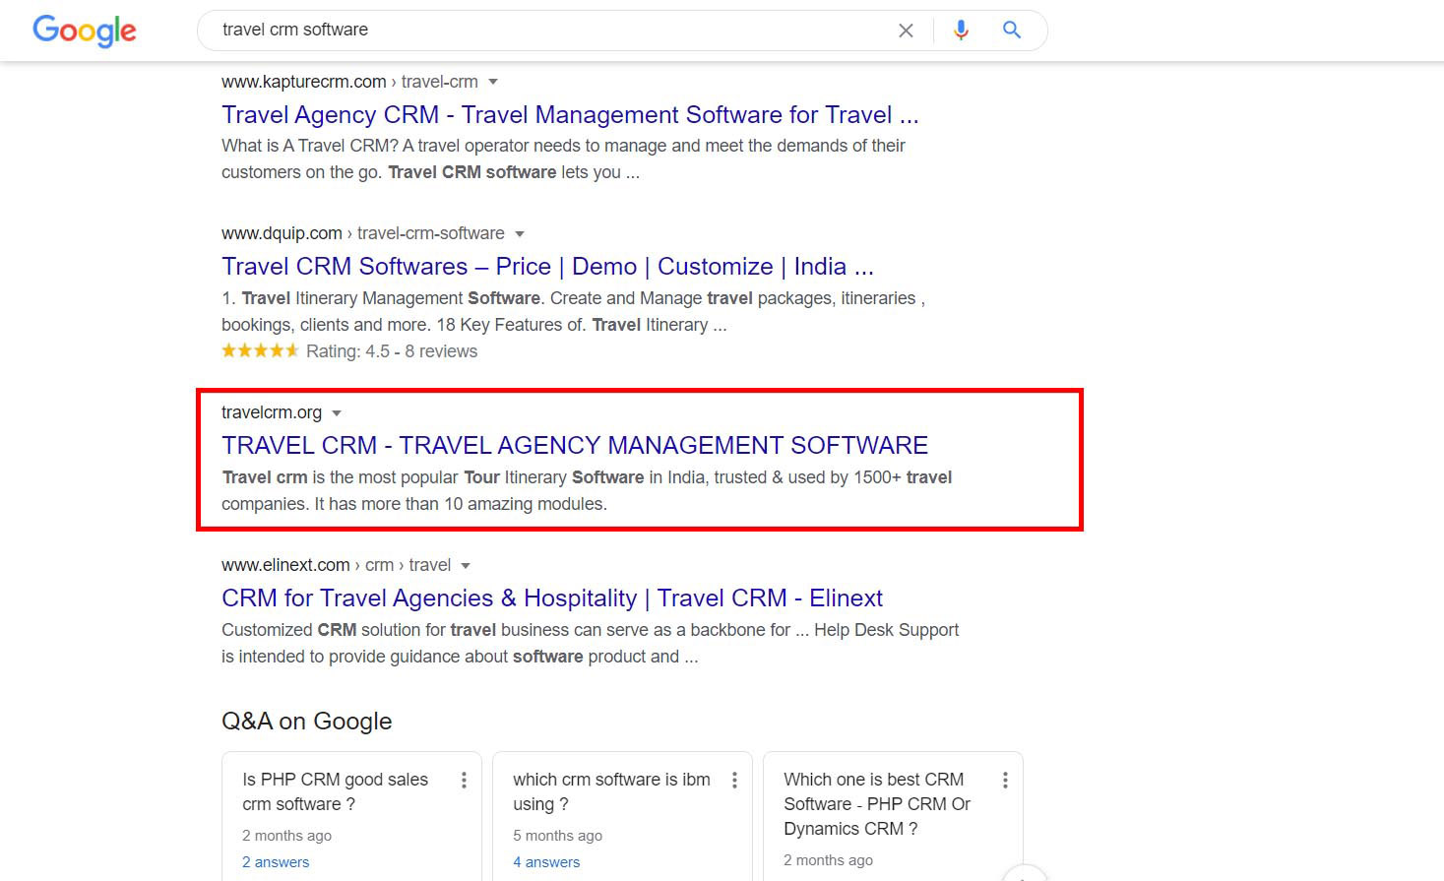Click the magnifying glass search button
Viewport: 1444px width, 881px height.
pyautogui.click(x=1011, y=31)
